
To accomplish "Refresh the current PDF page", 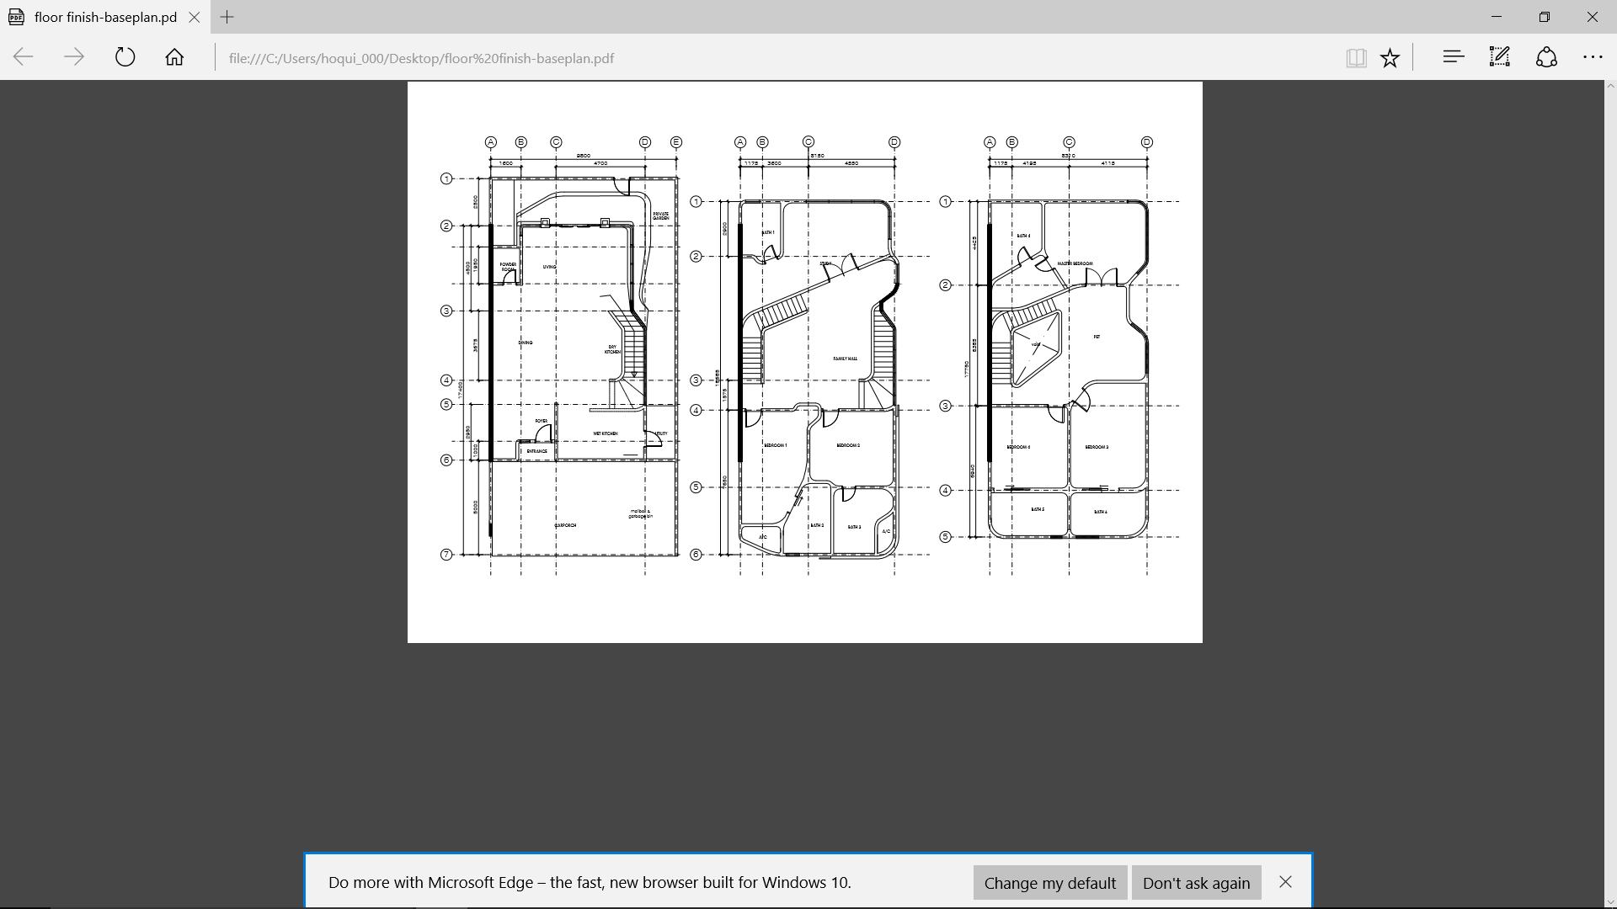I will pyautogui.click(x=125, y=56).
